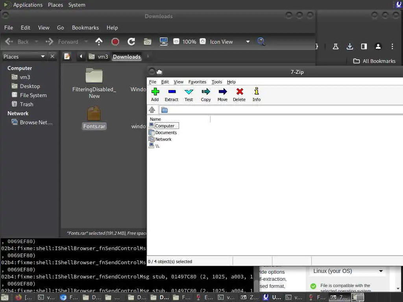Viewport: 403px width, 302px height.
Task: Open Info in 7-Zip toolbar
Action: [257, 94]
